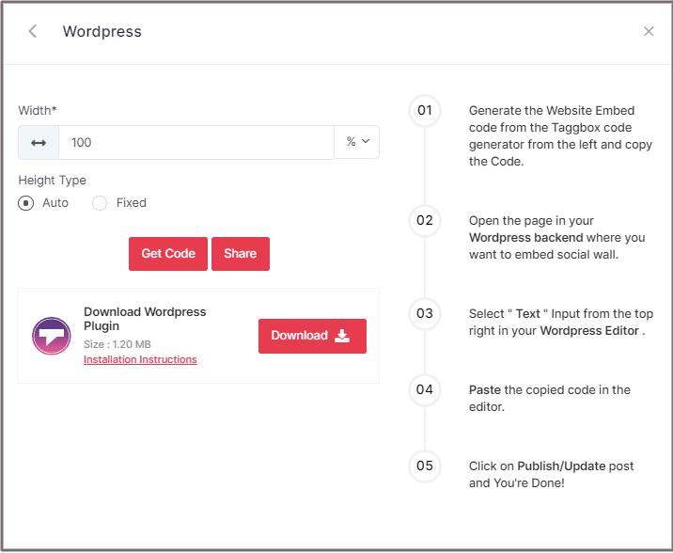Click the Share button
673x553 pixels.
pyautogui.click(x=241, y=254)
